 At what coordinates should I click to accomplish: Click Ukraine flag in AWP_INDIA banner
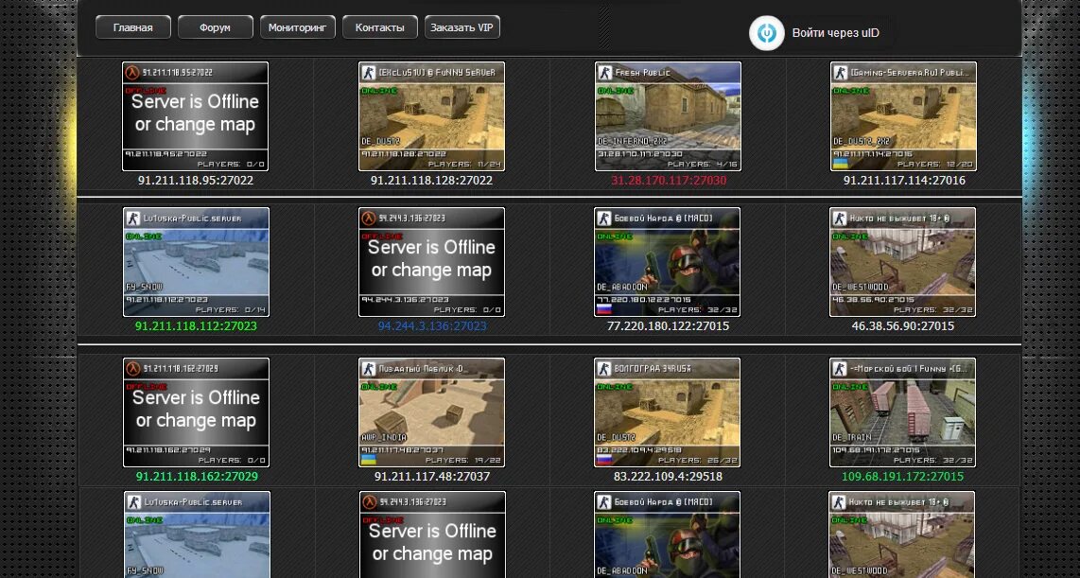(x=369, y=460)
